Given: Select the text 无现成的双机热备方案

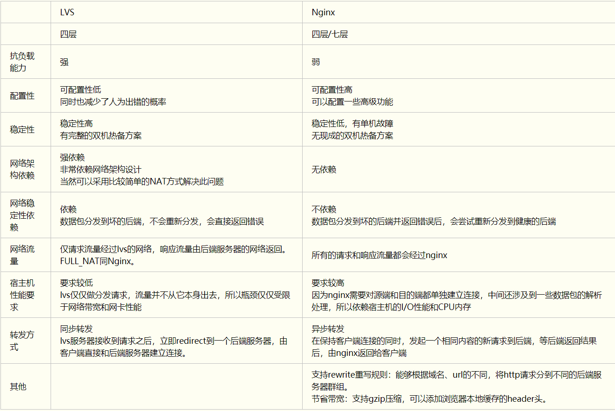Looking at the screenshot, I should 353,135.
